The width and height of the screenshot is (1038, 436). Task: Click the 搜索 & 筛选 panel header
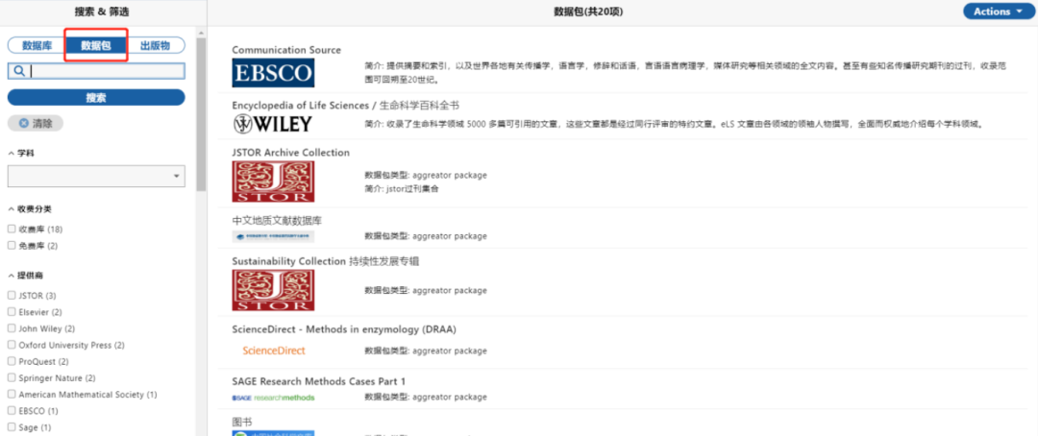click(103, 12)
